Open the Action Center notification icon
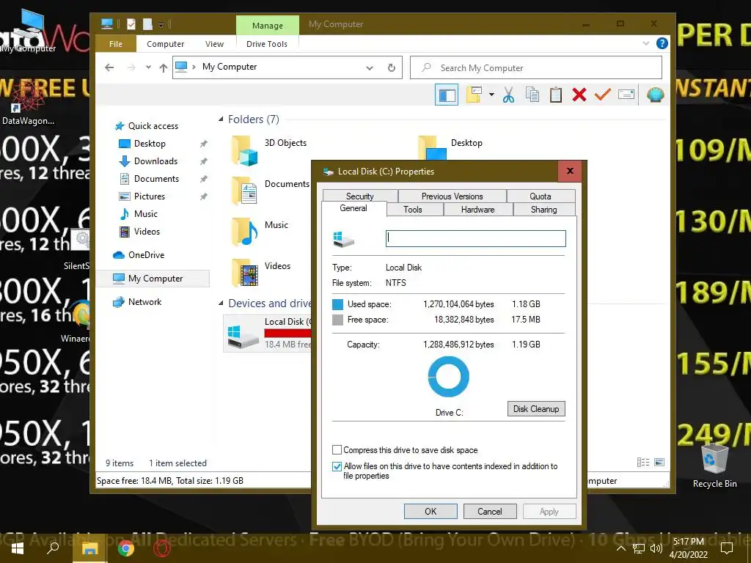Screen dimensions: 751x563 point(727,548)
